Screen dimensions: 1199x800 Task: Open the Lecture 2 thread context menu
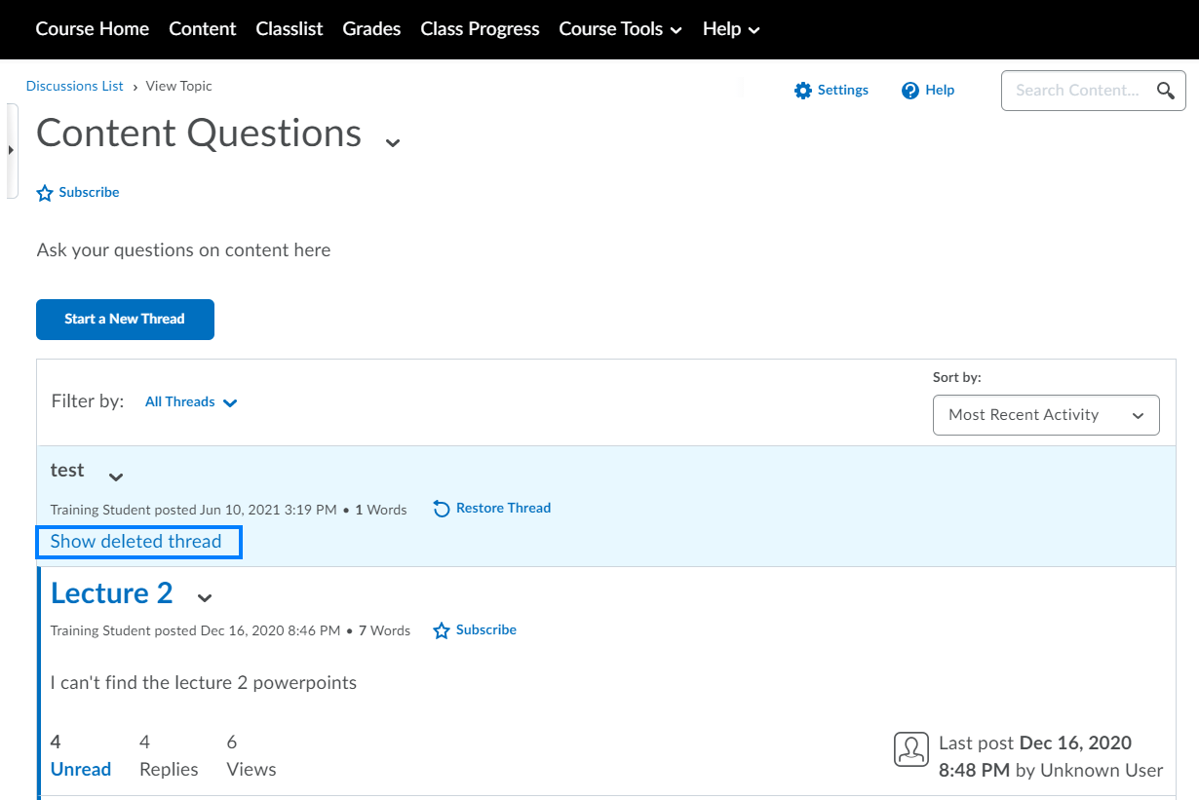pyautogui.click(x=205, y=598)
